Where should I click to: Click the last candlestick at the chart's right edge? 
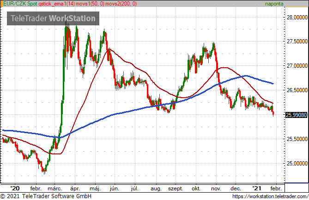(273, 114)
